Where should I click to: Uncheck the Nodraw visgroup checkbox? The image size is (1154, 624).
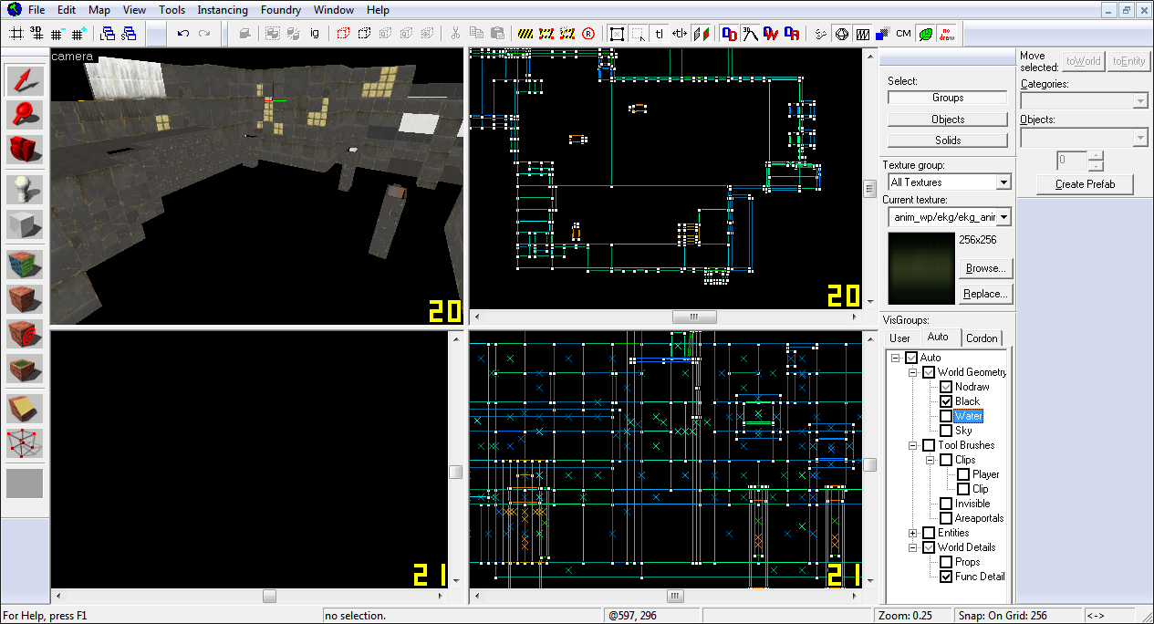coord(946,387)
